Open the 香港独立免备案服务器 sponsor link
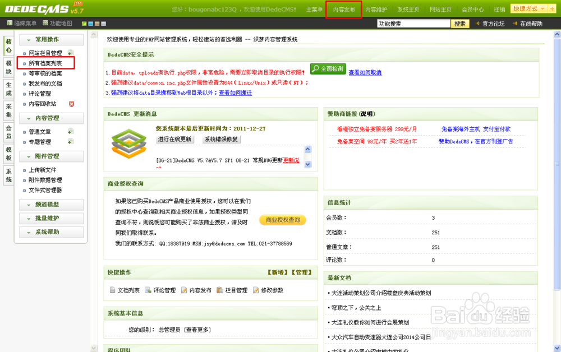 click(377, 129)
